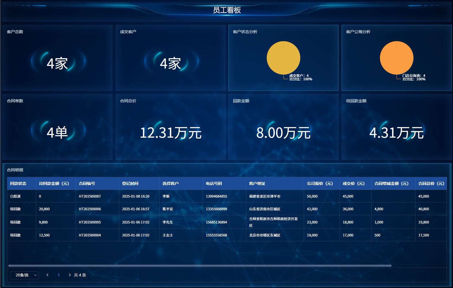Viewport: 453px width, 288px height.
Task: Open the 20条/页 page size dropdown
Action: click(x=25, y=275)
